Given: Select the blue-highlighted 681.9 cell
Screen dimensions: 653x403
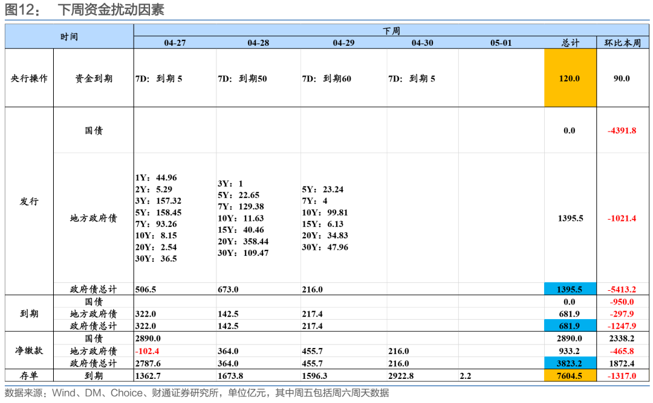Looking at the screenshot, I should pyautogui.click(x=570, y=325).
